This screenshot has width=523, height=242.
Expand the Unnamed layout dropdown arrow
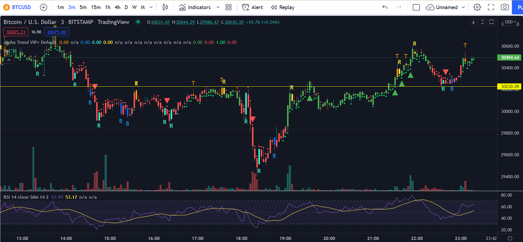click(463, 7)
